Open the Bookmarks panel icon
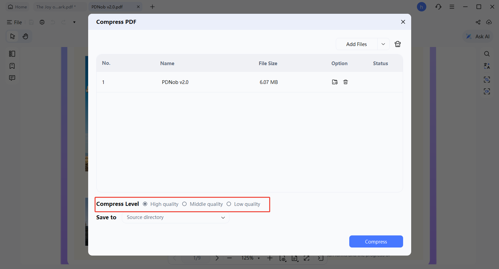 tap(12, 66)
